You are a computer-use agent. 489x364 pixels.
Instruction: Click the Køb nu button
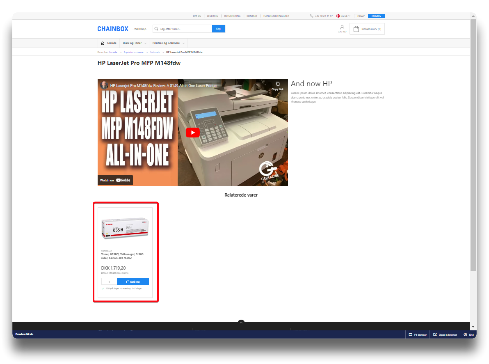coord(133,282)
